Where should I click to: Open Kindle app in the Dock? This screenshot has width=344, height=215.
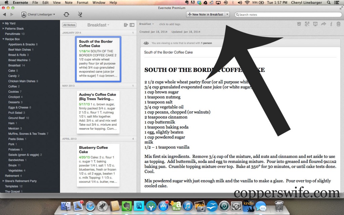tap(248, 206)
